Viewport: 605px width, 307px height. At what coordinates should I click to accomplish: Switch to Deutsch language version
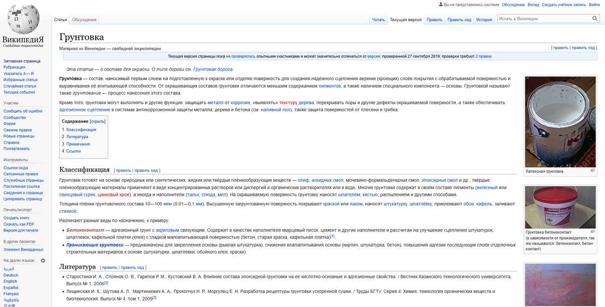pos(11,275)
